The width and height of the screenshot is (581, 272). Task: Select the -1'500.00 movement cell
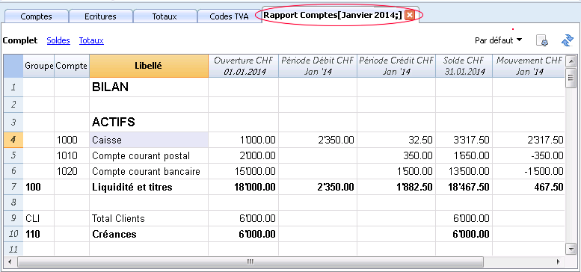(529, 171)
